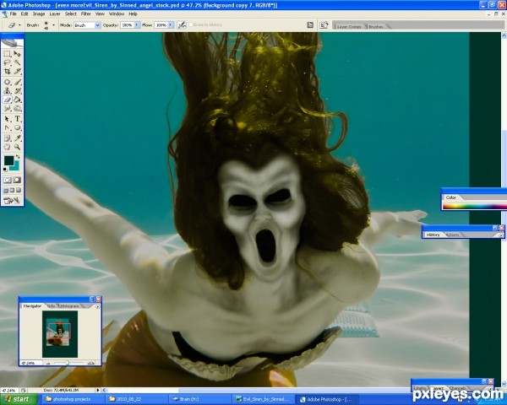Open the Window menu
The image size is (507, 405).
coord(117,13)
